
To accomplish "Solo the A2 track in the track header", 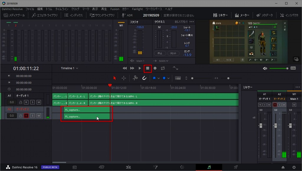I will 32,116.
